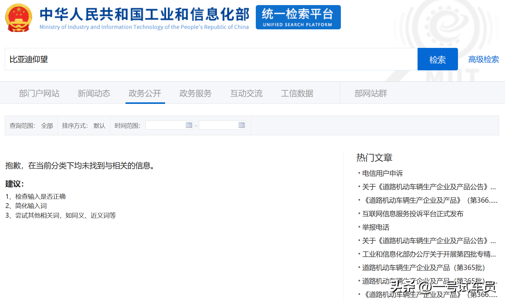Click the start date input field

pos(169,125)
